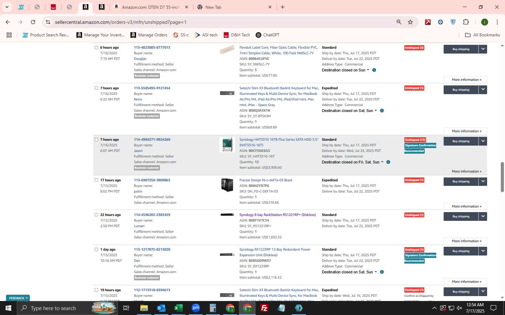Viewport: 505px width, 315px height.
Task: Click info icon for Nona's destination closed notice
Action: click(382, 111)
